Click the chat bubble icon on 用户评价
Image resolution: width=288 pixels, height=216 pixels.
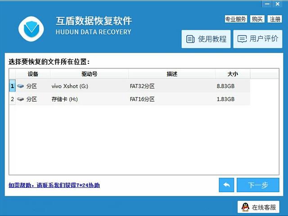(242, 39)
